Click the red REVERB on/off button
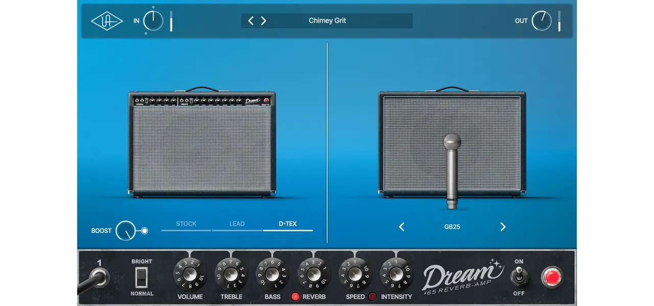 (295, 297)
